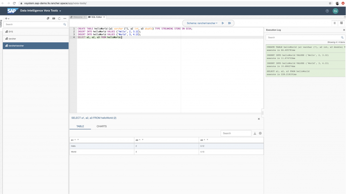
Task: Sort column A3 ascending
Action: pos(205,139)
